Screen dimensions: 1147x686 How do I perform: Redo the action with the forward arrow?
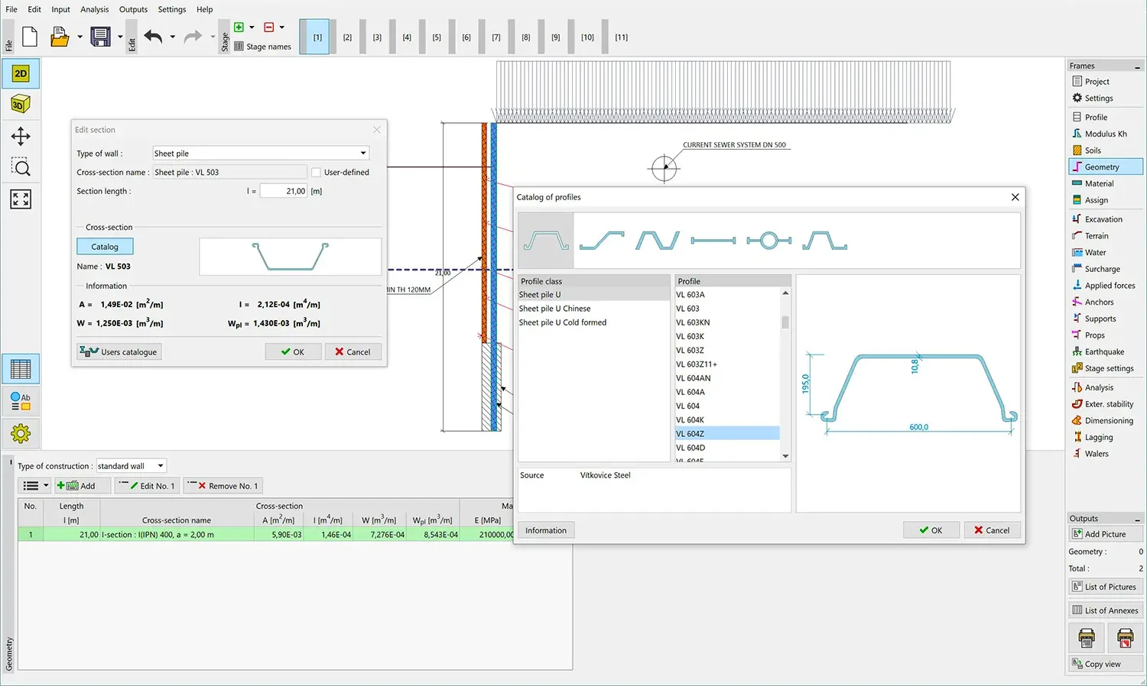tap(193, 36)
